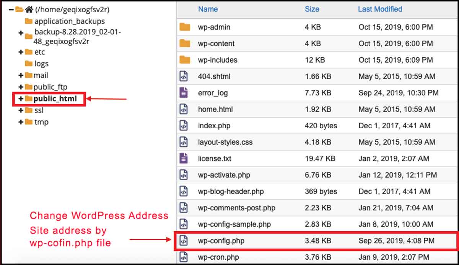The height and width of the screenshot is (265, 459).
Task: Click the code file icon beside wp-activate.php
Action: point(184,175)
